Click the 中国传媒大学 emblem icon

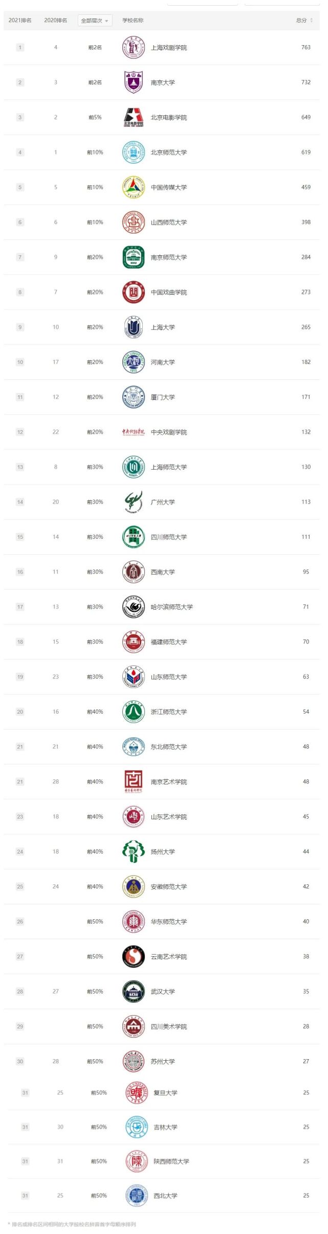[x=133, y=188]
